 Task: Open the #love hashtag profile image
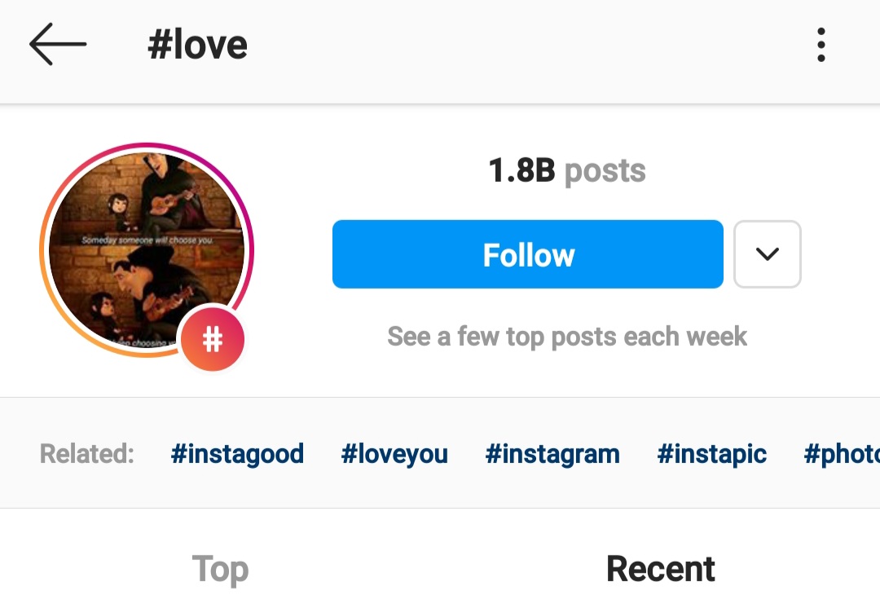click(x=147, y=253)
